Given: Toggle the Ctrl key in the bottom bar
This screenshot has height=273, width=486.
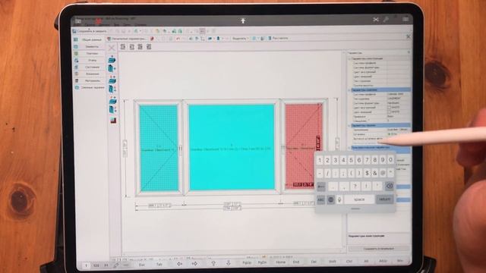Looking at the screenshot, I should pos(349,261).
